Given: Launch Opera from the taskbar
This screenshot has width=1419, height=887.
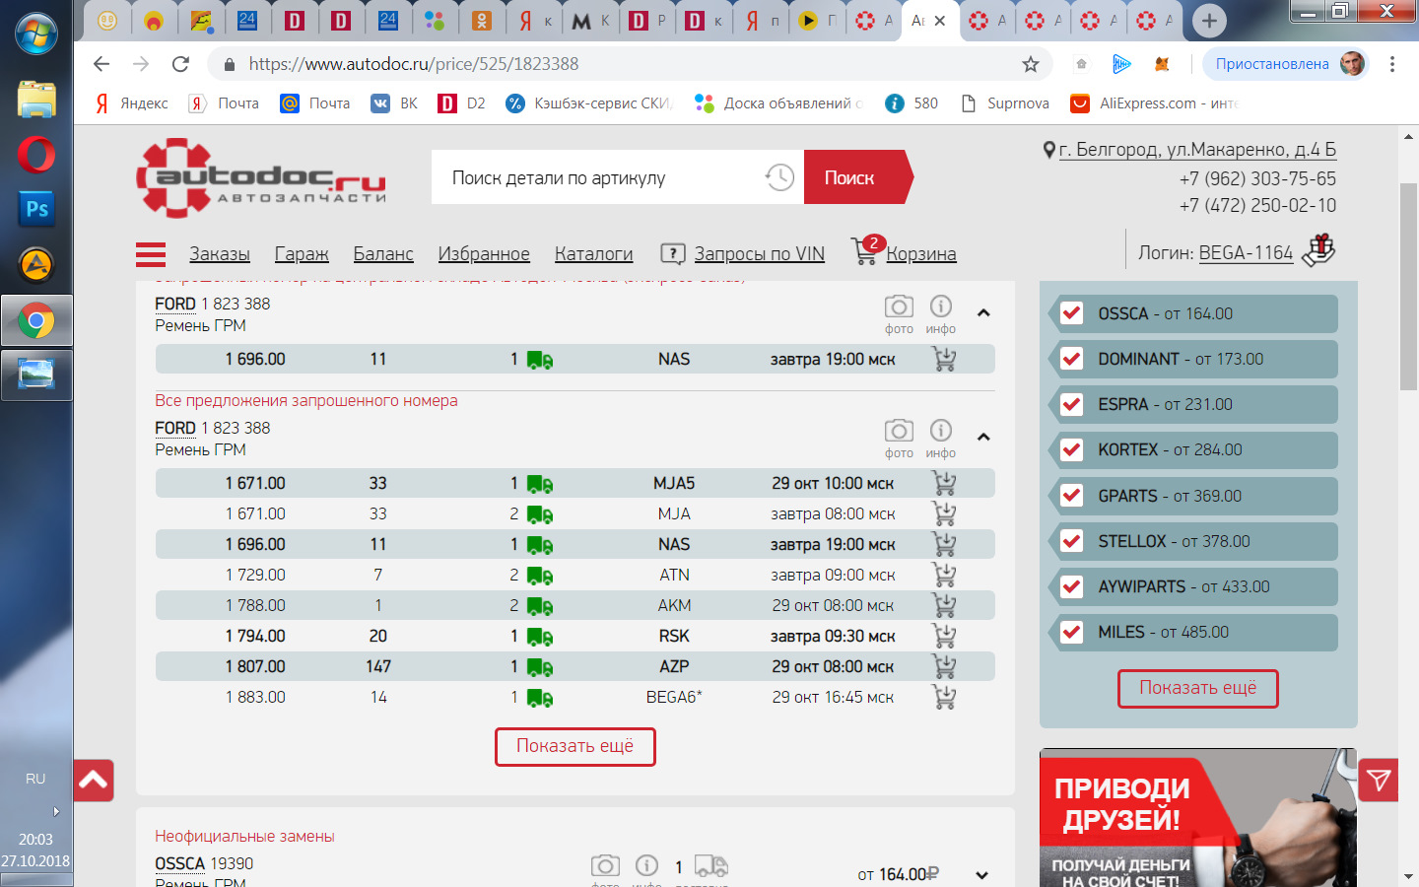Looking at the screenshot, I should click(36, 155).
